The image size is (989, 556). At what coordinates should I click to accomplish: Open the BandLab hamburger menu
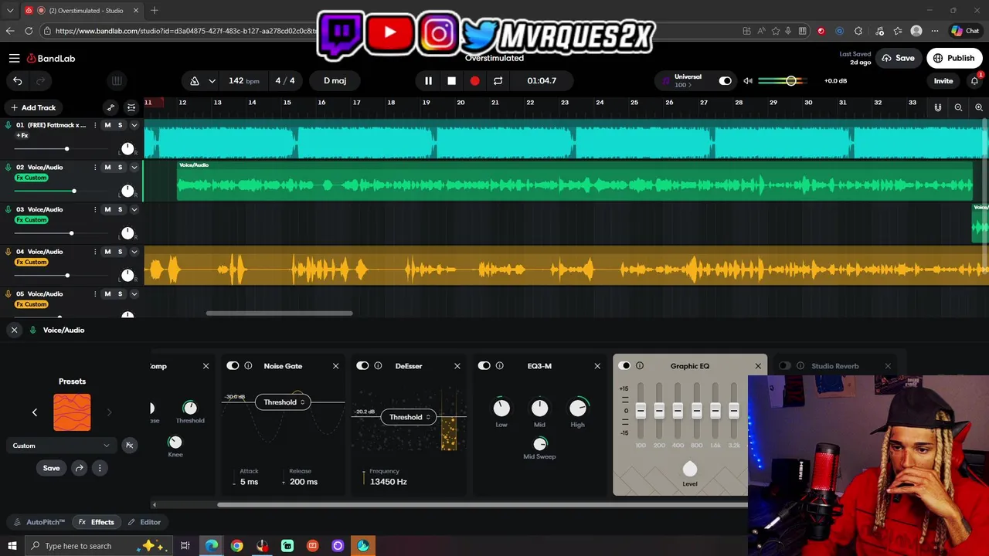coord(14,58)
